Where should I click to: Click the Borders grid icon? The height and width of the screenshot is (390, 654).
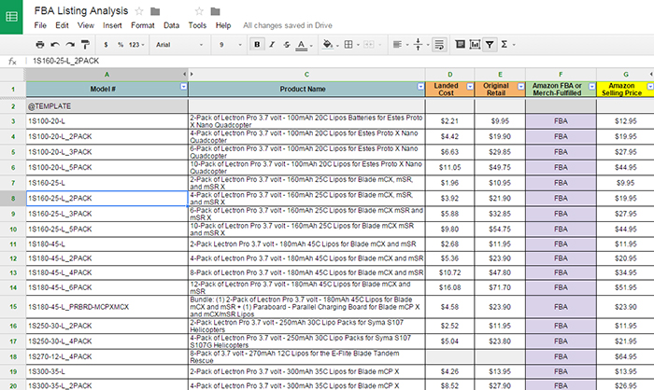coord(349,44)
